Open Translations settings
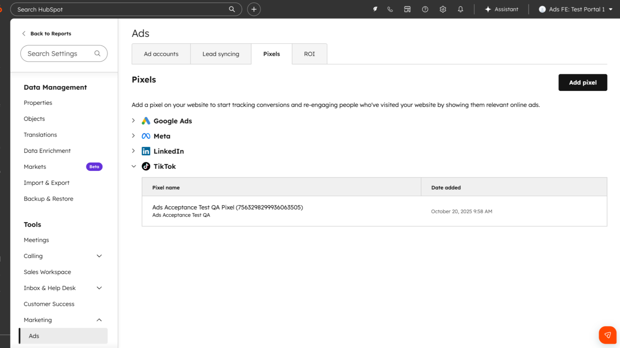Viewport: 620px width, 348px height. tap(41, 135)
